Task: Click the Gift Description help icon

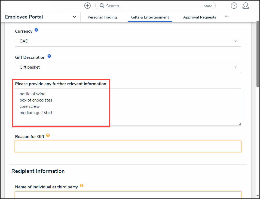Action: click(49, 56)
